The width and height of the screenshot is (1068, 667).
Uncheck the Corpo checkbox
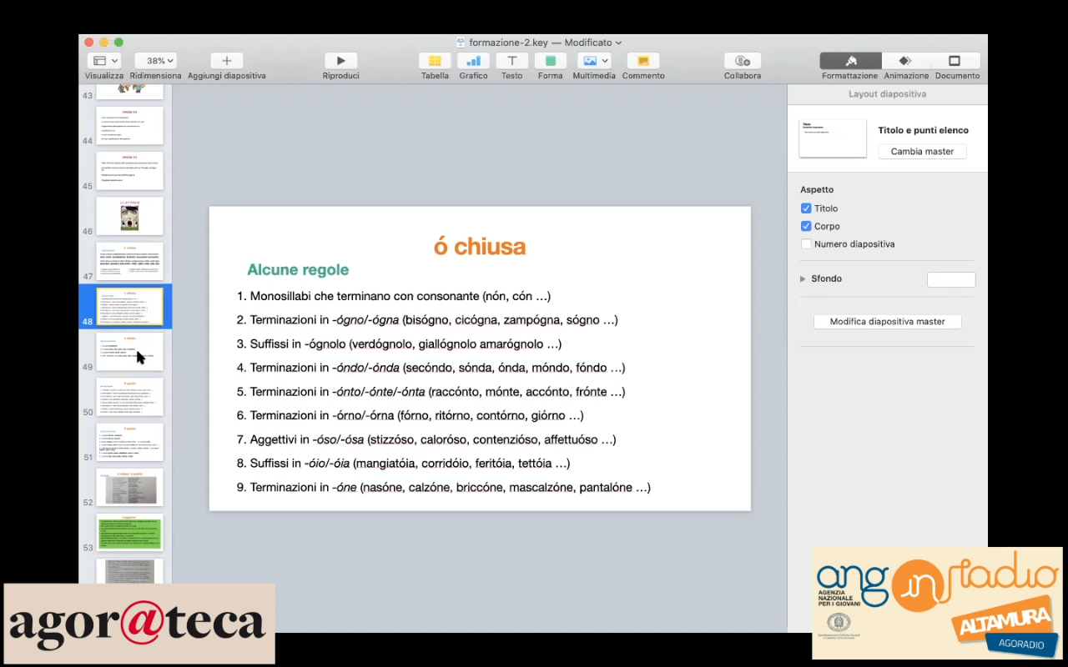[x=806, y=226]
